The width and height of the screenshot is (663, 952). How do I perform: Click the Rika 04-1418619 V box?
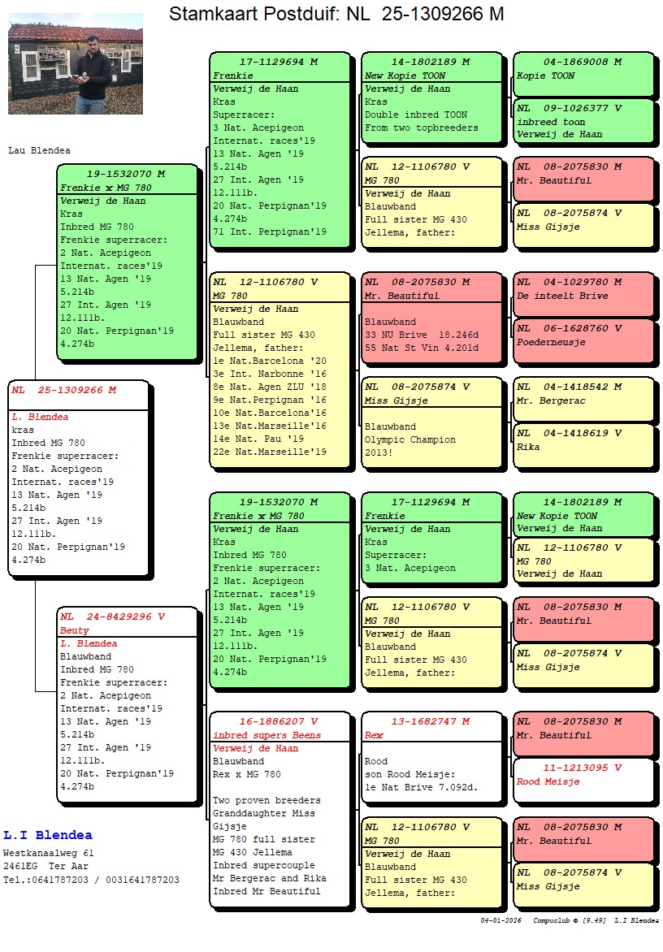[583, 445]
